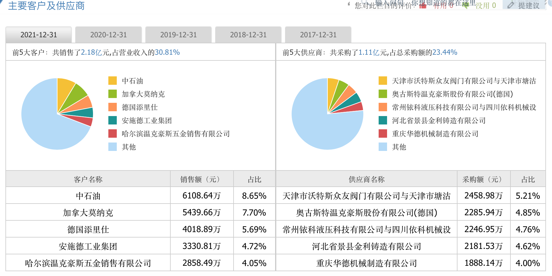
Task: Click the green thumbs-down 没用 icon
Action: 465,5
